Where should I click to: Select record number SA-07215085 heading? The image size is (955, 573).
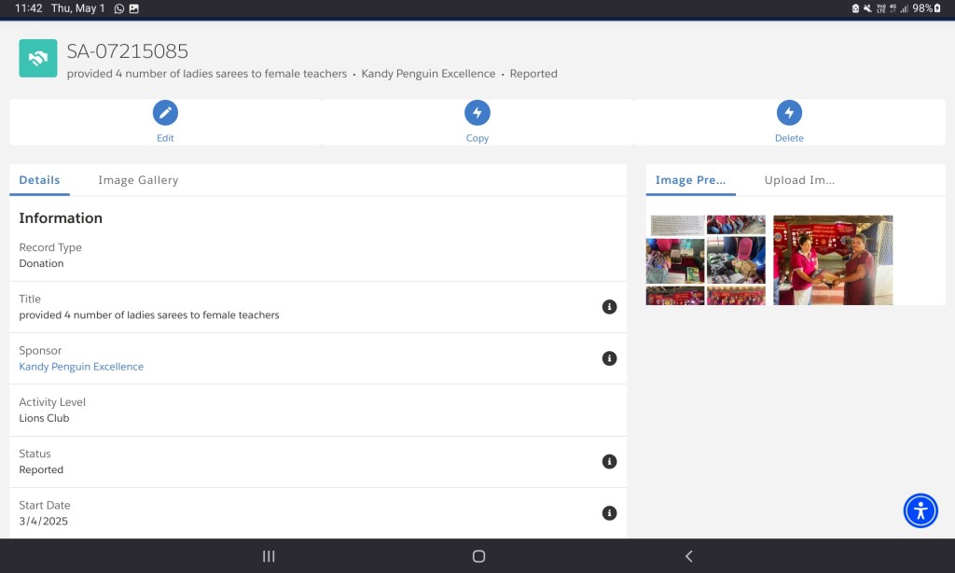pyautogui.click(x=127, y=51)
